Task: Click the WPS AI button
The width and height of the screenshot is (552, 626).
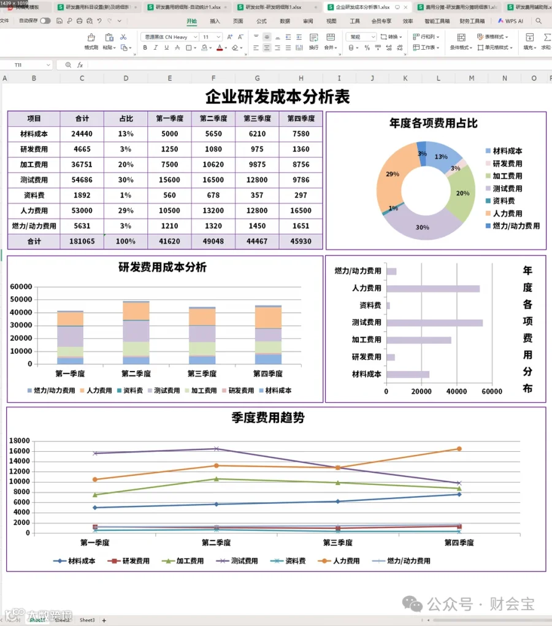Action: coord(510,21)
